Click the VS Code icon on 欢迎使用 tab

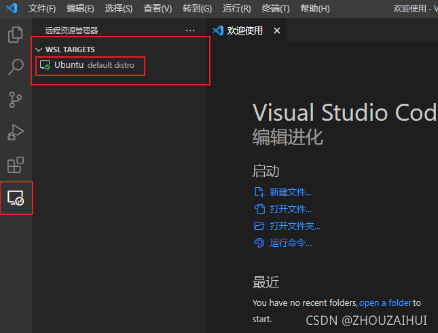coord(218,31)
